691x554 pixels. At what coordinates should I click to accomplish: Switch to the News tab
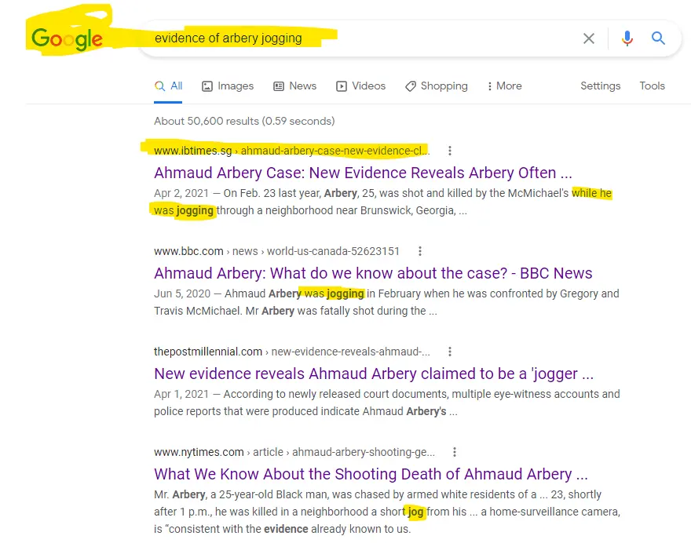pos(294,86)
